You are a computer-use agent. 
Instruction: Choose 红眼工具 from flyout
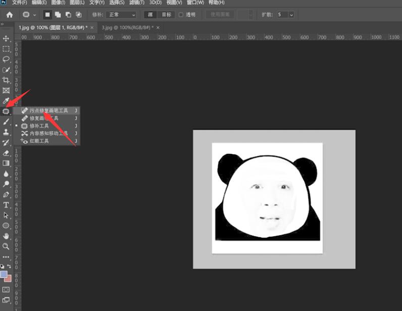click(x=47, y=141)
